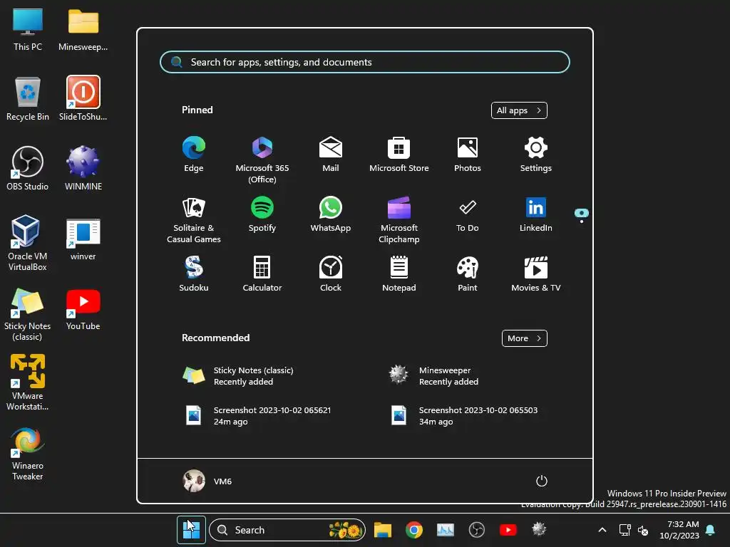Launch the Sudoku game
This screenshot has width=730, height=547.
click(194, 274)
